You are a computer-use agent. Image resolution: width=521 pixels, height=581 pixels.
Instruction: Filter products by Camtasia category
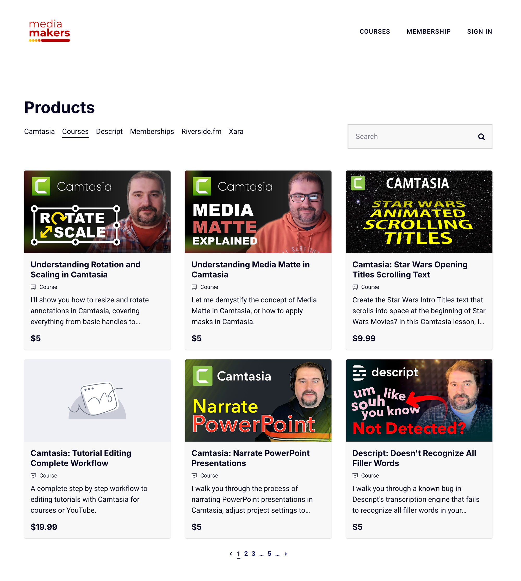(39, 131)
